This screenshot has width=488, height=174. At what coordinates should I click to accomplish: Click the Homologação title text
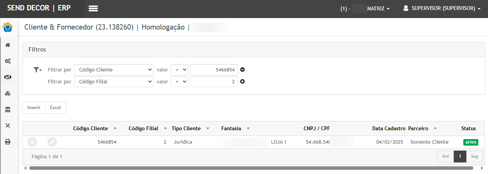tap(163, 28)
